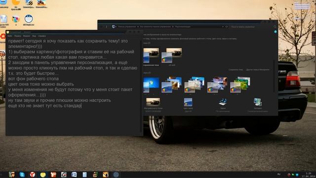Select the last Aero theme, with green leaves
This screenshot has height=178, width=316.
[x=240, y=85]
